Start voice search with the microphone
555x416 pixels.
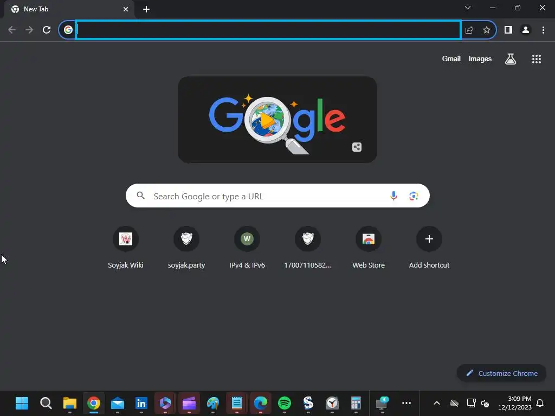click(x=393, y=196)
